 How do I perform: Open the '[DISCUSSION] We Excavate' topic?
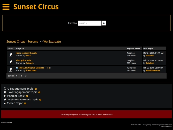(31, 68)
